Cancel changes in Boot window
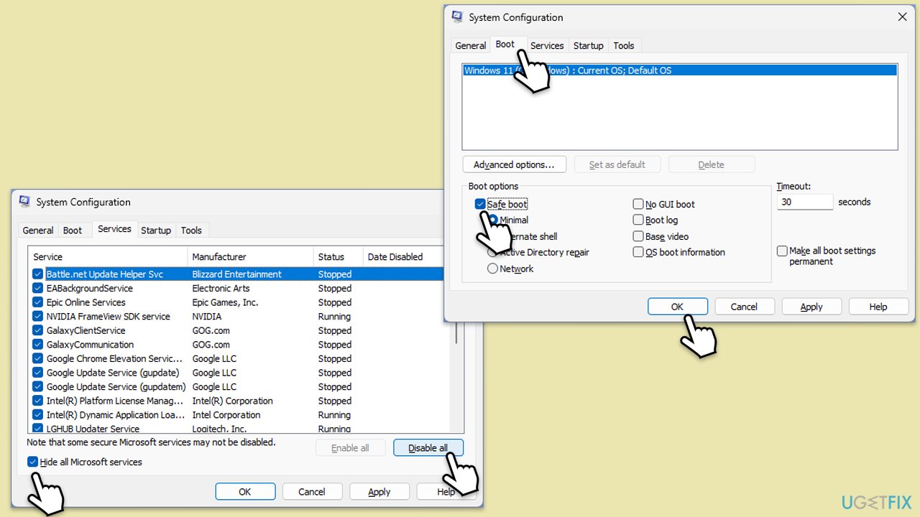The height and width of the screenshot is (517, 920). [744, 307]
